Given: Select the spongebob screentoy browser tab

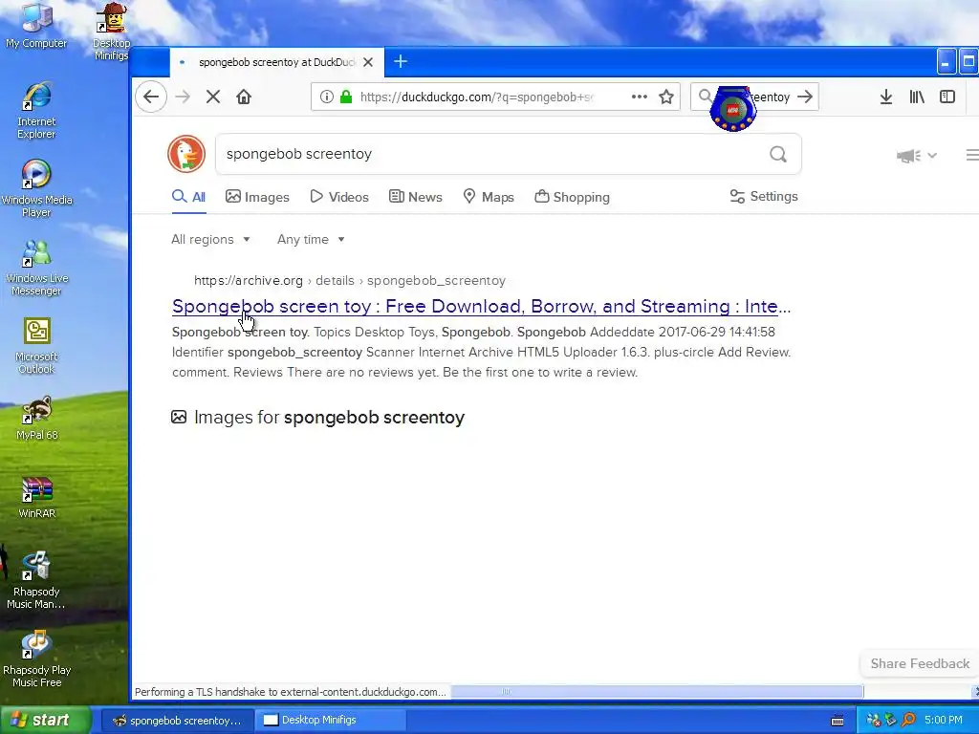Looking at the screenshot, I should point(274,62).
